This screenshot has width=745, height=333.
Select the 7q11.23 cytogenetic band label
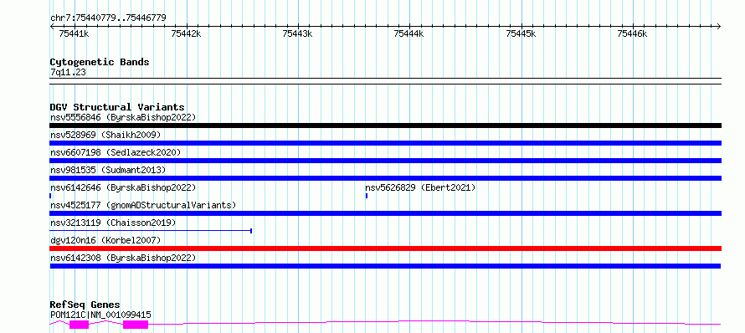tap(68, 72)
